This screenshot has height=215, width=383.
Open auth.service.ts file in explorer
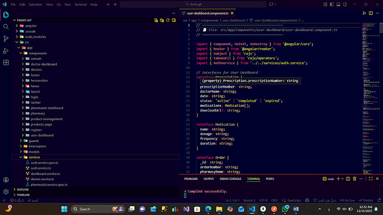(41, 168)
